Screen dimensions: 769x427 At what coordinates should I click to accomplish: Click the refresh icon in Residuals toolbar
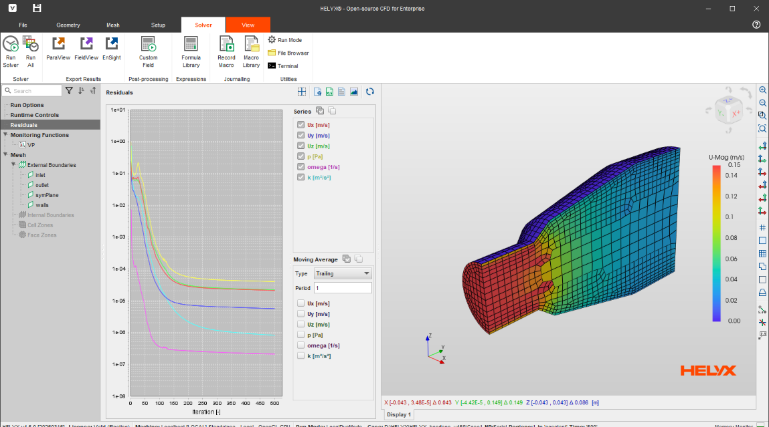click(370, 92)
